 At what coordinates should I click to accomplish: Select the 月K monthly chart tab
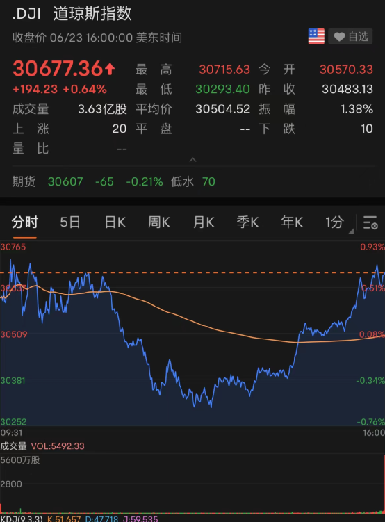(x=204, y=222)
